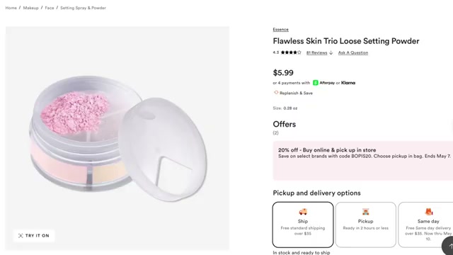453x255 pixels.
Task: Click the Afterpay logo icon
Action: 316,83
